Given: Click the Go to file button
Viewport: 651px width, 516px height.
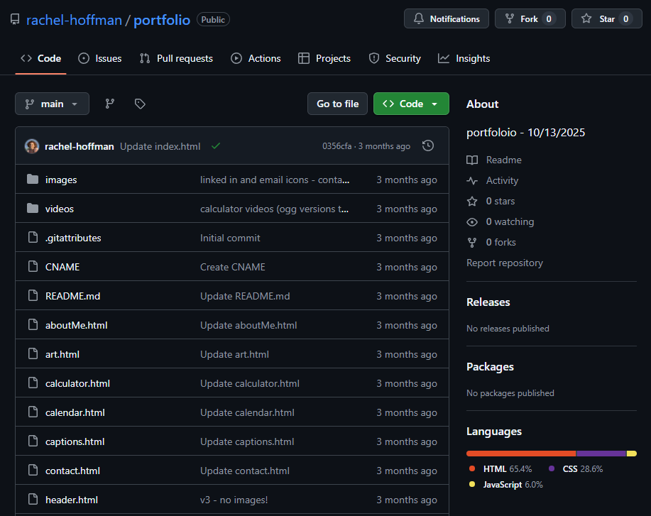Looking at the screenshot, I should pos(337,104).
